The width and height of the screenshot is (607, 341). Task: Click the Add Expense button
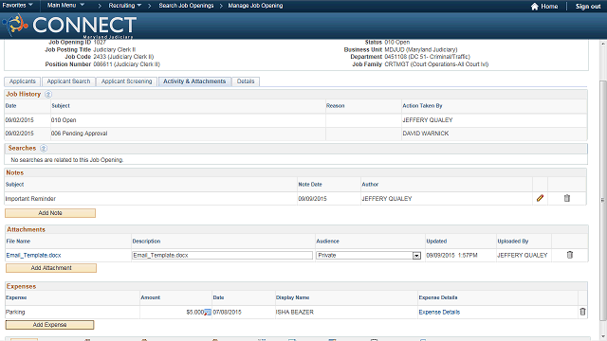(x=49, y=325)
